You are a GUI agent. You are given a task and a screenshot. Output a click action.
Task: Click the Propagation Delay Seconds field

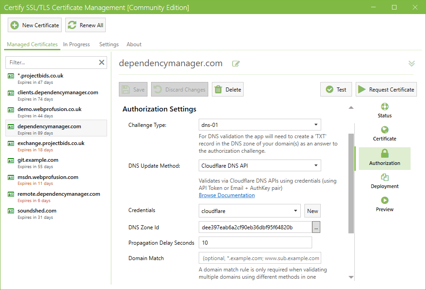255,243
